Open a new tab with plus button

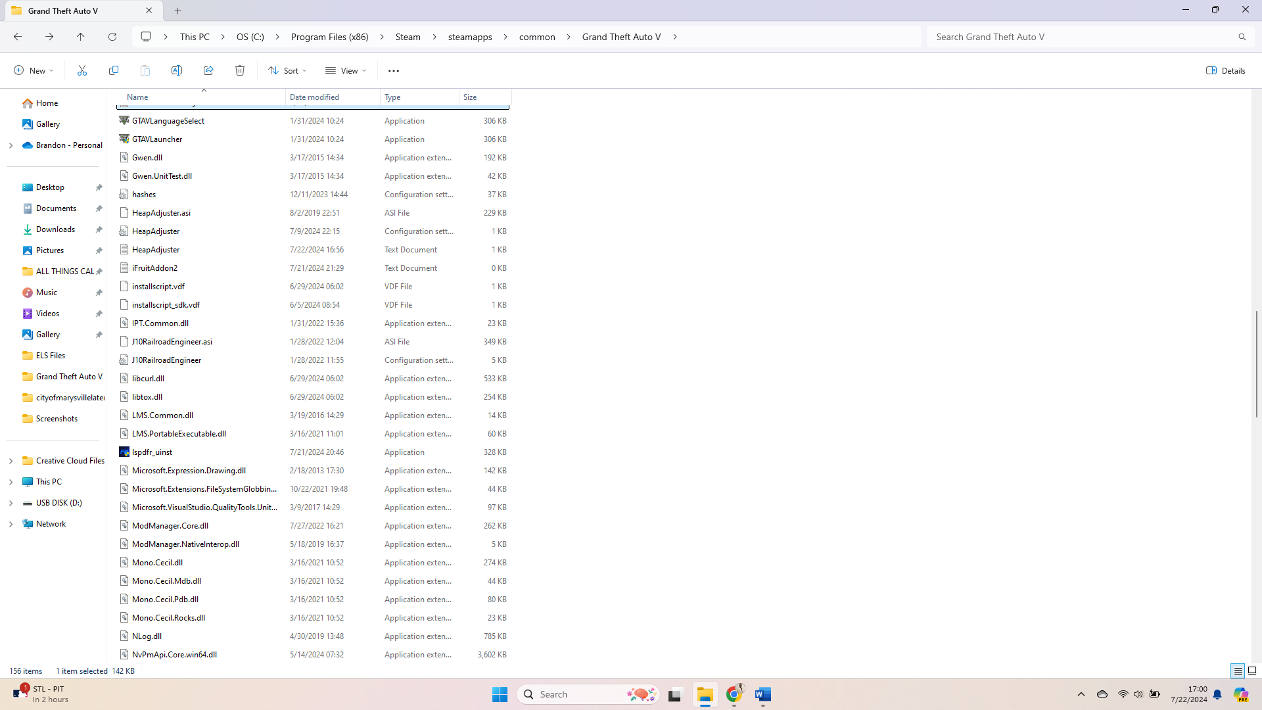point(178,11)
